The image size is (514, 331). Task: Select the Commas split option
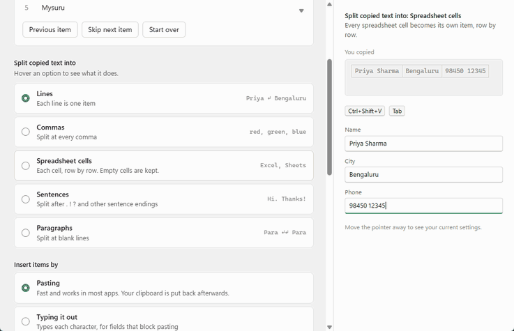[164, 132]
